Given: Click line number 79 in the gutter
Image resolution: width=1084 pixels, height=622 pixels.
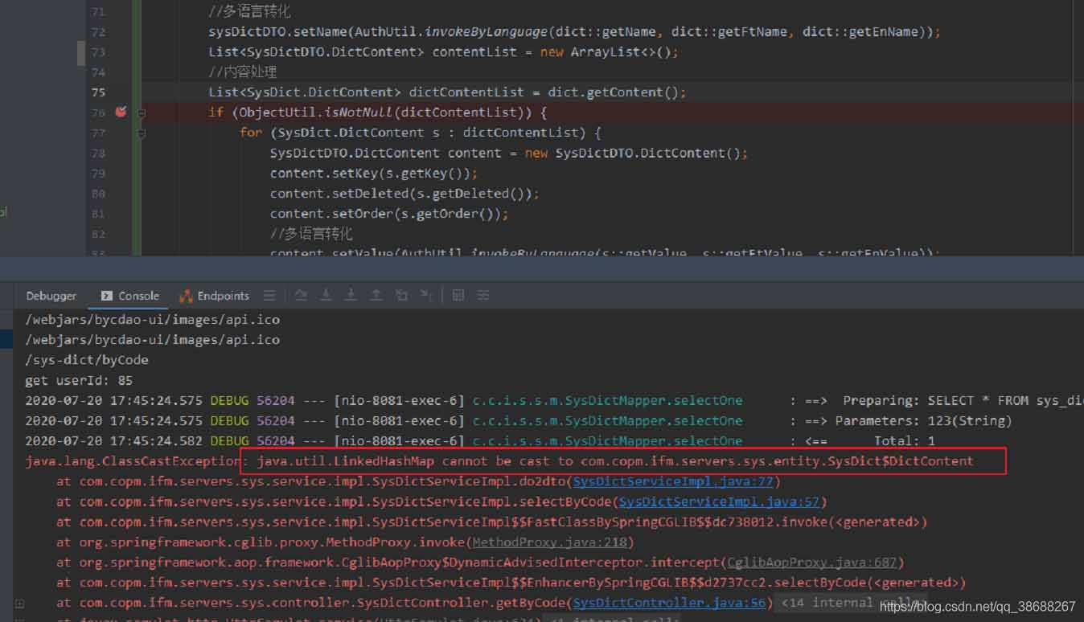Looking at the screenshot, I should 98,174.
